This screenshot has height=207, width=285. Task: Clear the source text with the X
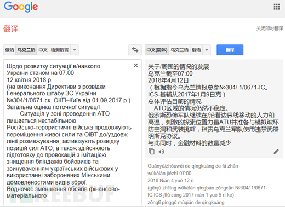pyautogui.click(x=136, y=65)
